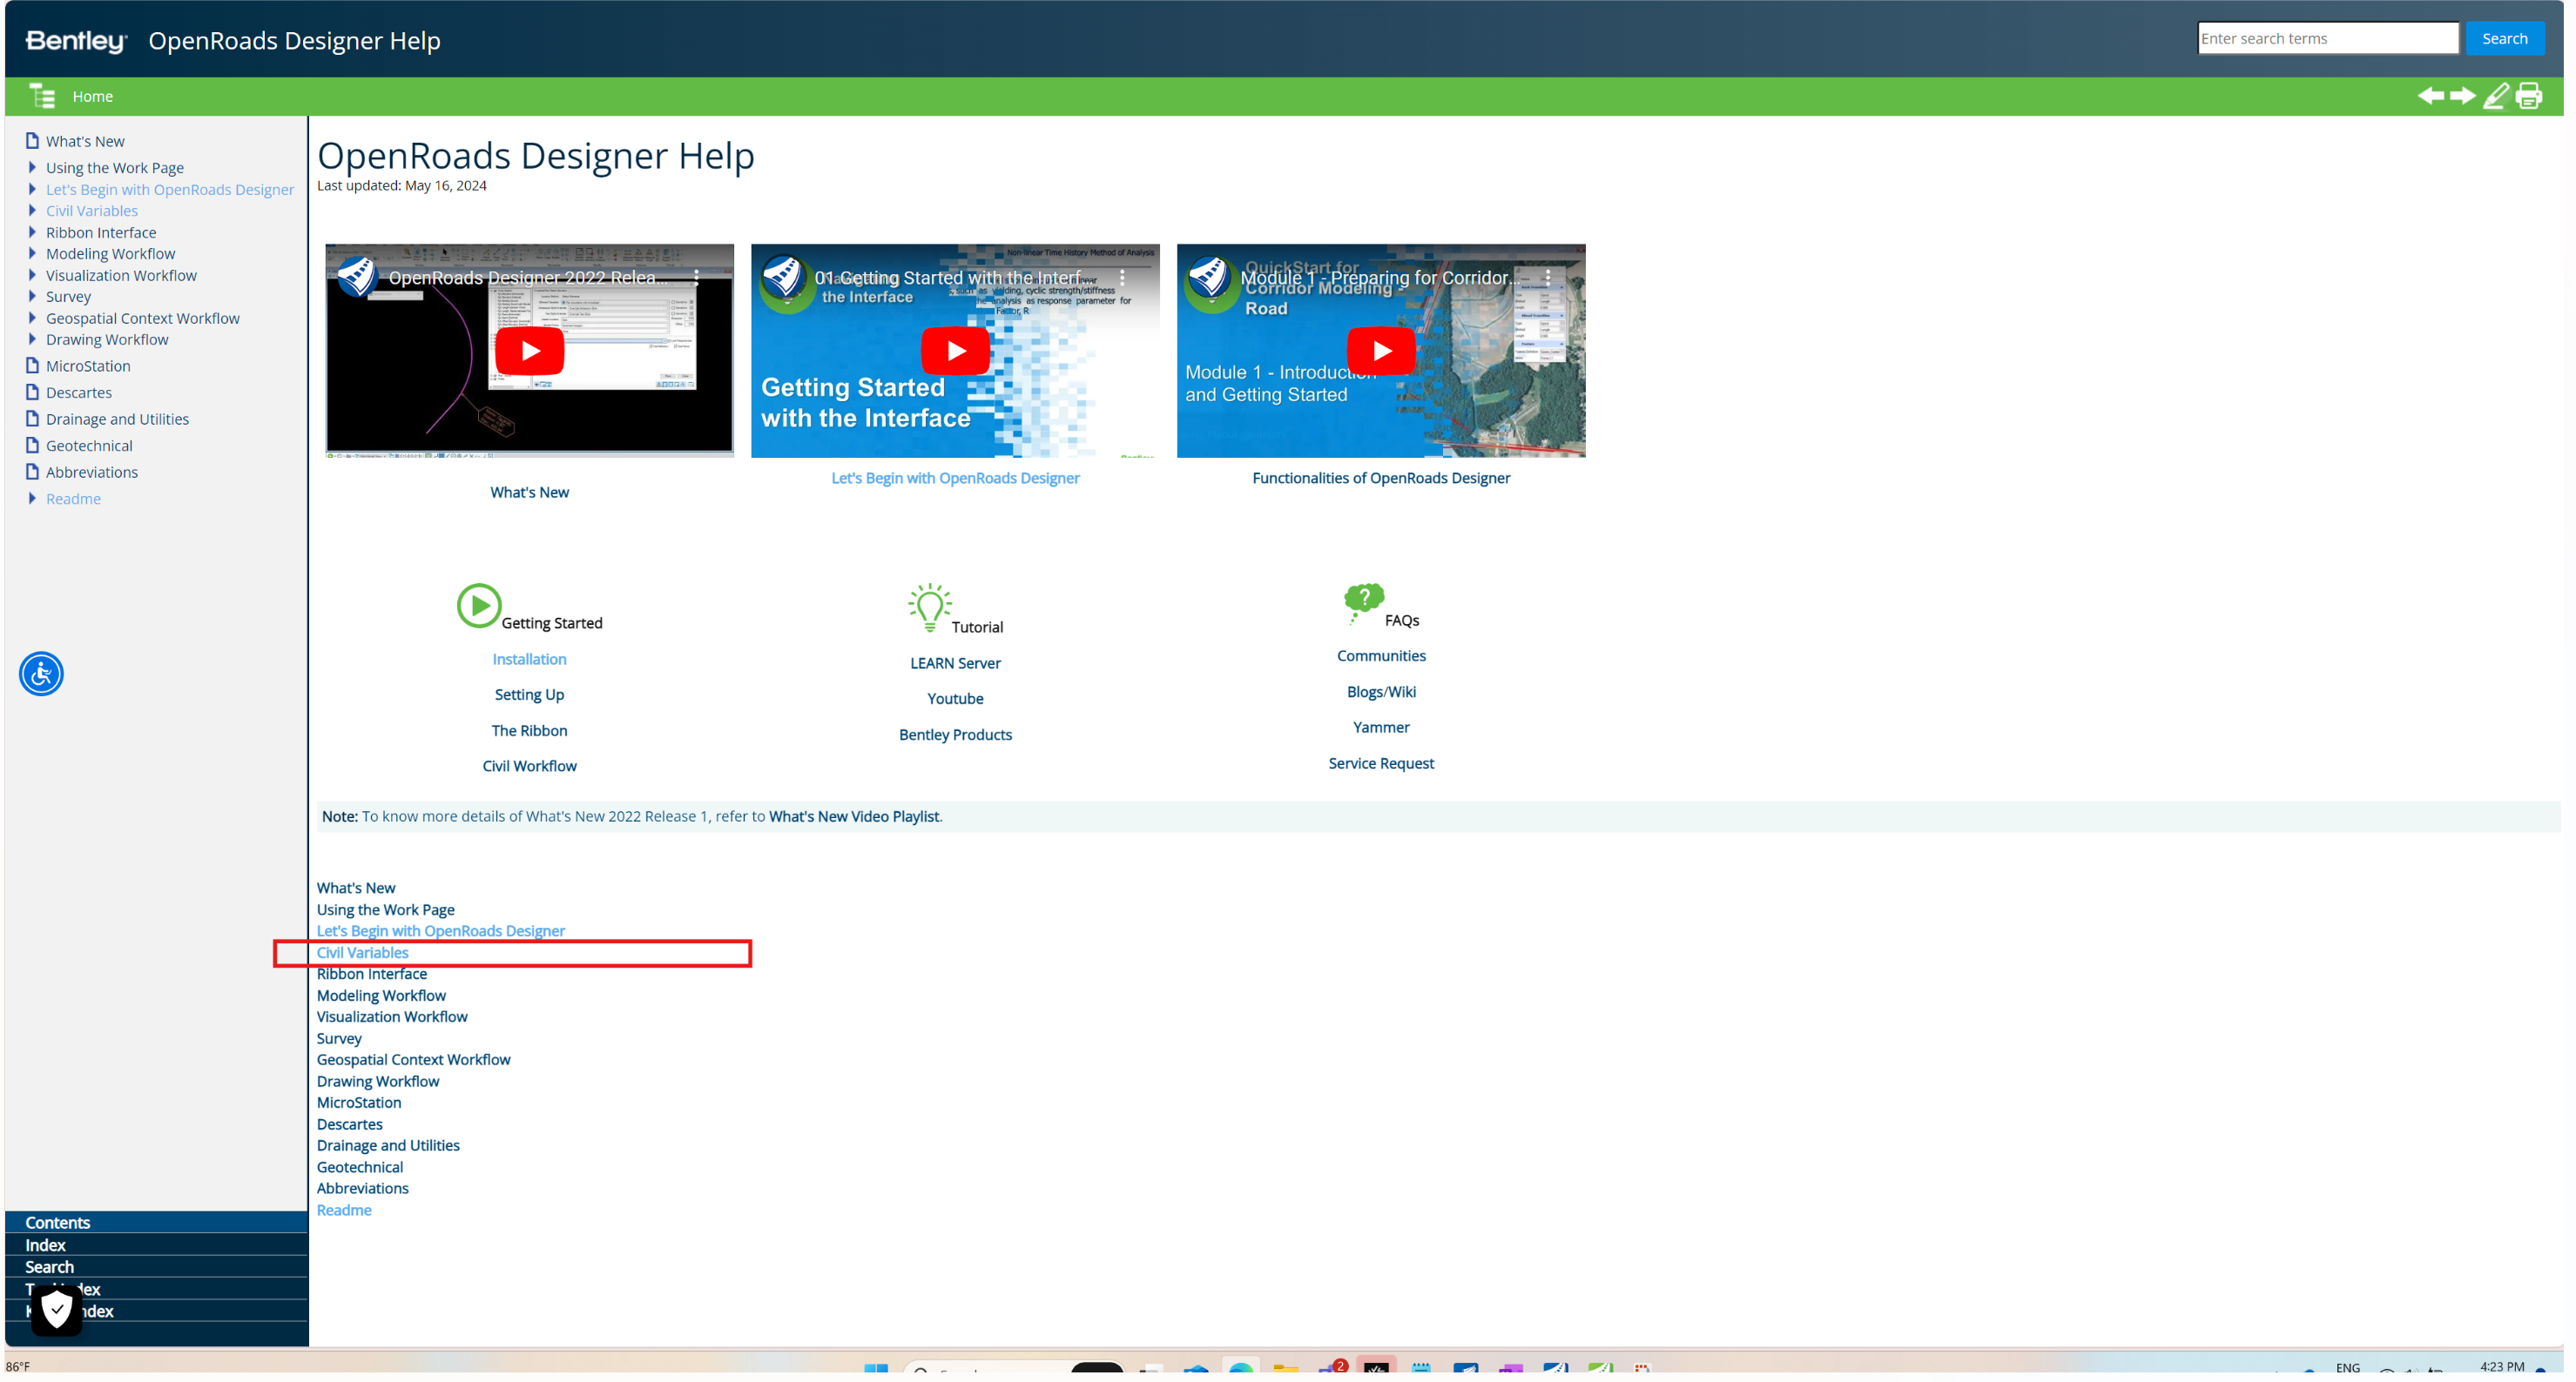Click the Geotechnical page icon in sidebar

pos(32,446)
